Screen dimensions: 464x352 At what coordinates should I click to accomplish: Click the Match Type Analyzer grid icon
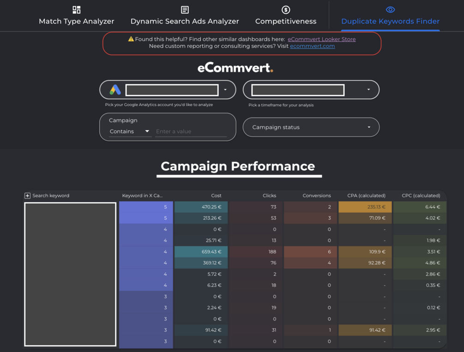pyautogui.click(x=76, y=10)
